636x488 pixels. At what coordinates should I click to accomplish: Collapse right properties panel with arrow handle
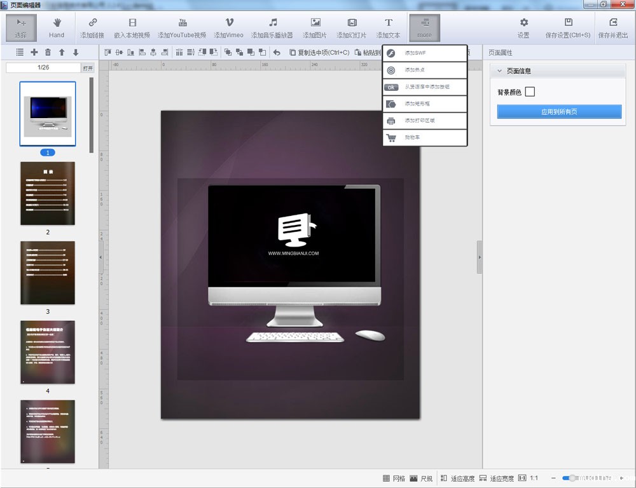click(480, 257)
